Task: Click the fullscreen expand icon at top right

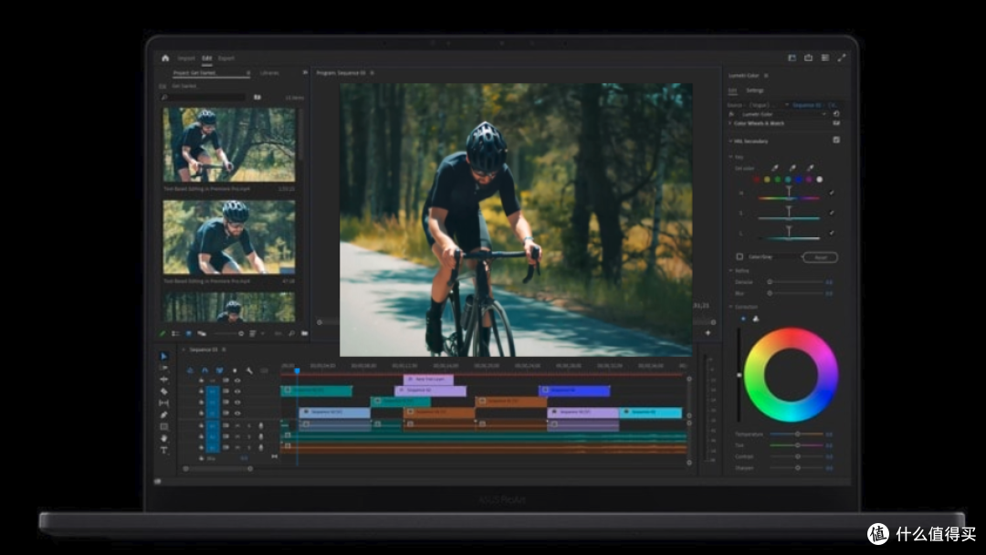Action: [842, 58]
